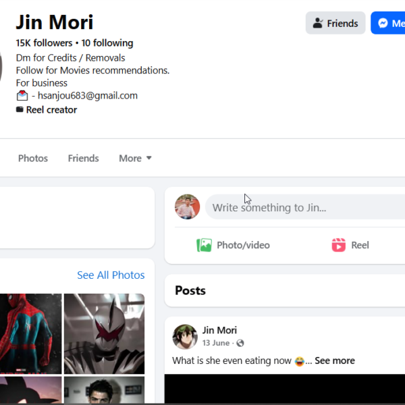Click the Jin Mori profile name heading

[55, 22]
